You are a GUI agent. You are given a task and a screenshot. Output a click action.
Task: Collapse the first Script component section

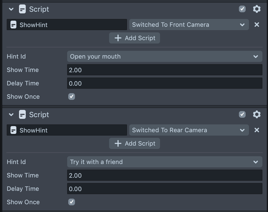tap(11, 9)
